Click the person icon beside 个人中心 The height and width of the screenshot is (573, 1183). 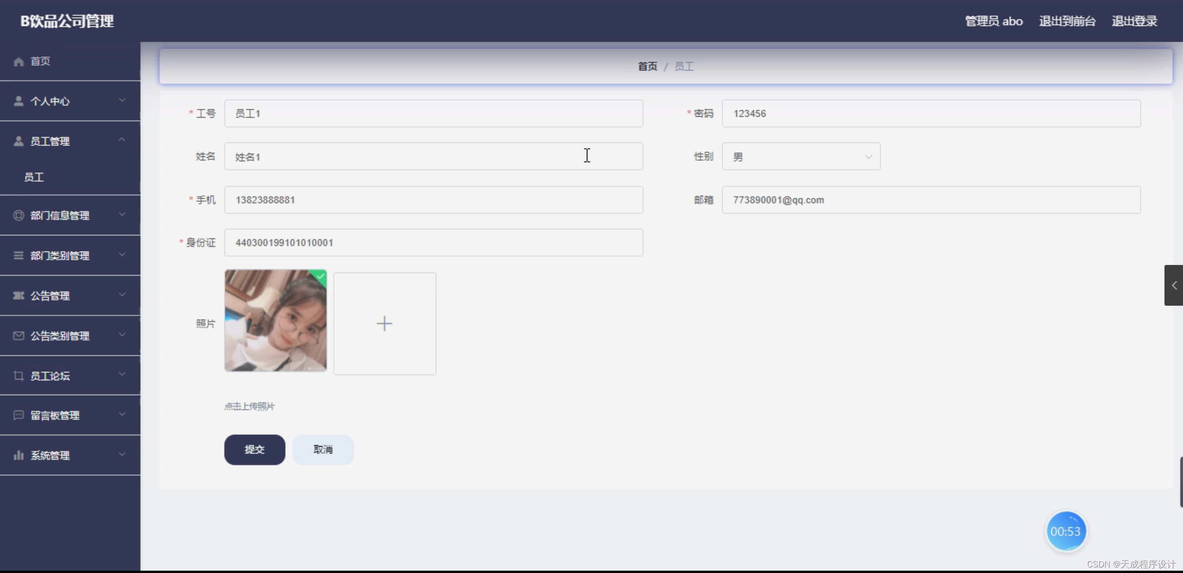point(19,101)
